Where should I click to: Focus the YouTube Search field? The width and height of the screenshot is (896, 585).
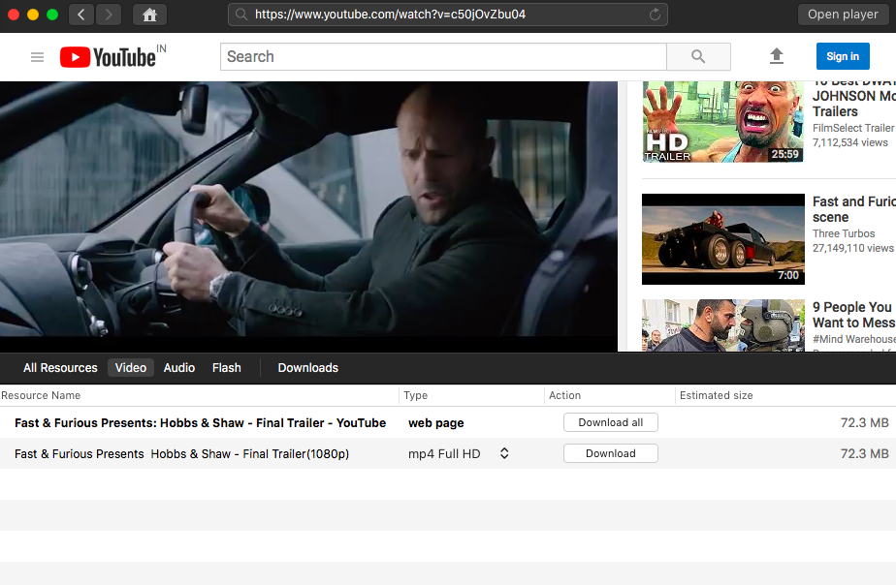tap(443, 56)
